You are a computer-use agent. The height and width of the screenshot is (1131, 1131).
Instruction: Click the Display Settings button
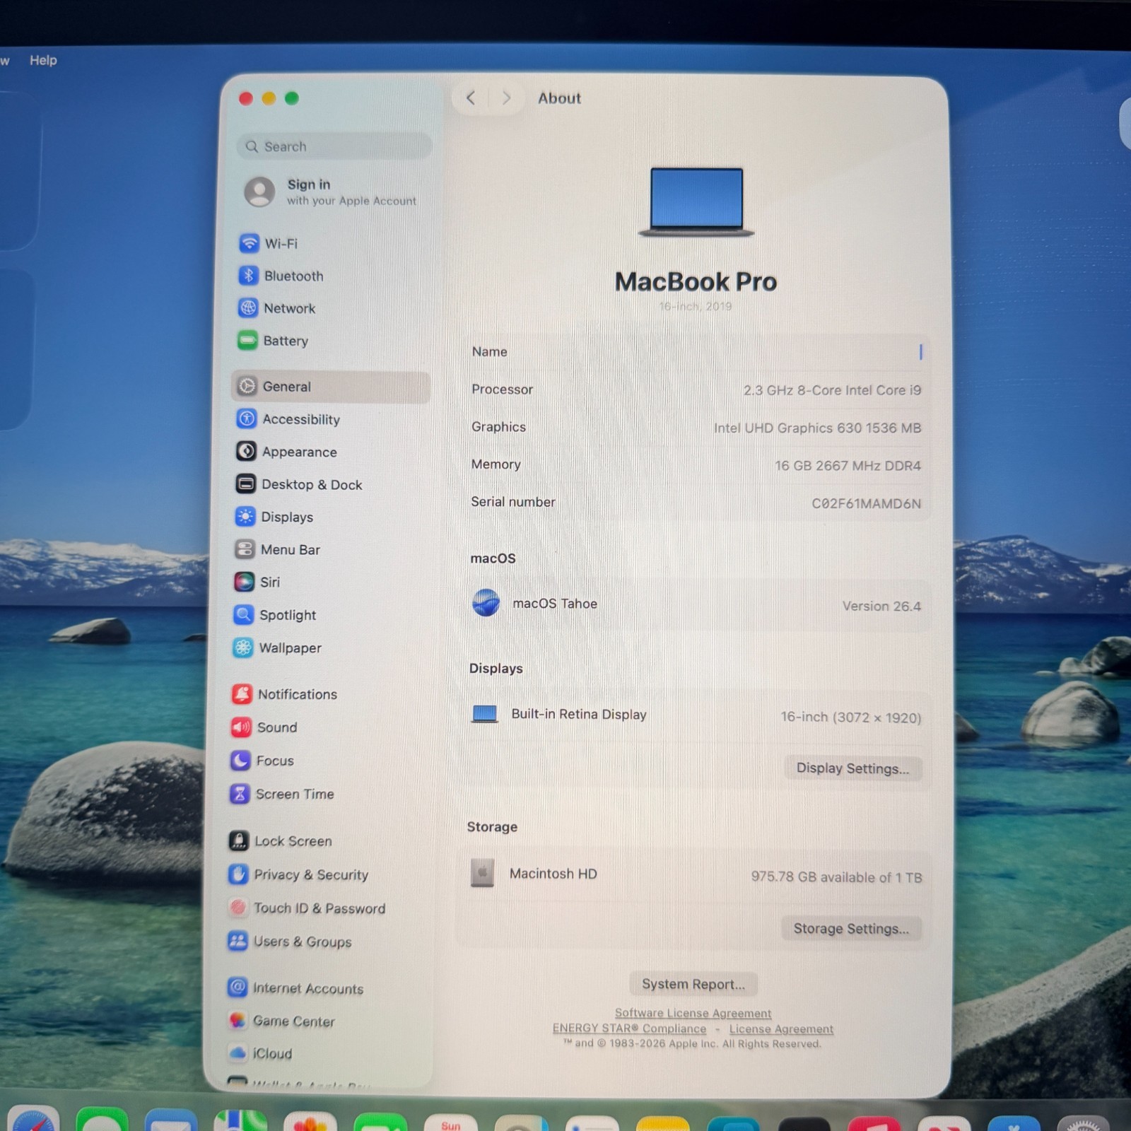852,768
